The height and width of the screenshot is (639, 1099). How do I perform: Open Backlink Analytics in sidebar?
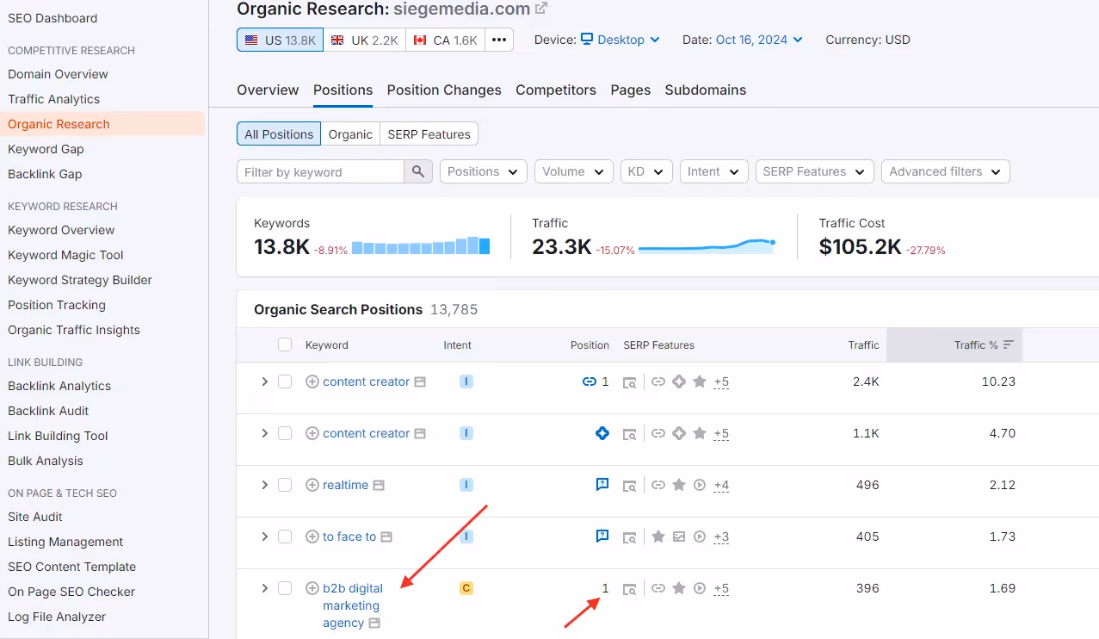click(59, 386)
